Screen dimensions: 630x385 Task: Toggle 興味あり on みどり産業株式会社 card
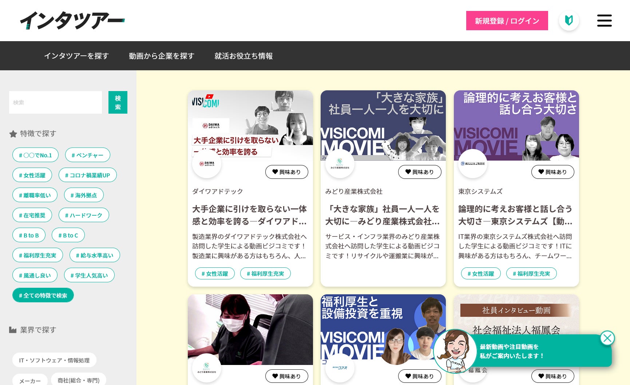[420, 172]
